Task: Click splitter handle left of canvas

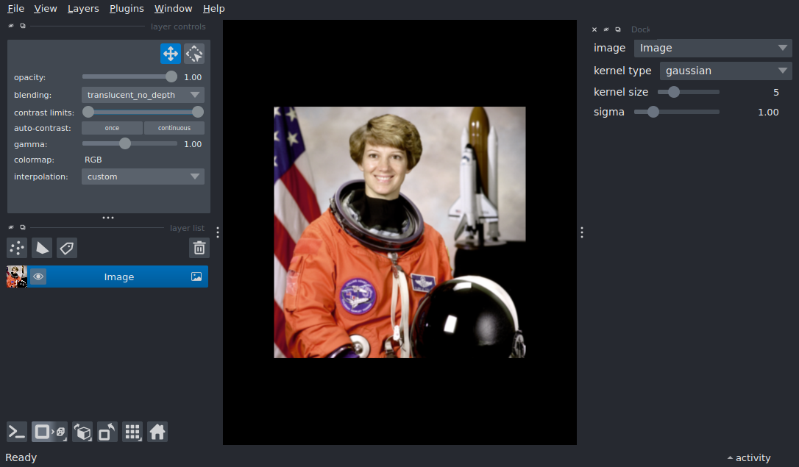Action: [218, 232]
